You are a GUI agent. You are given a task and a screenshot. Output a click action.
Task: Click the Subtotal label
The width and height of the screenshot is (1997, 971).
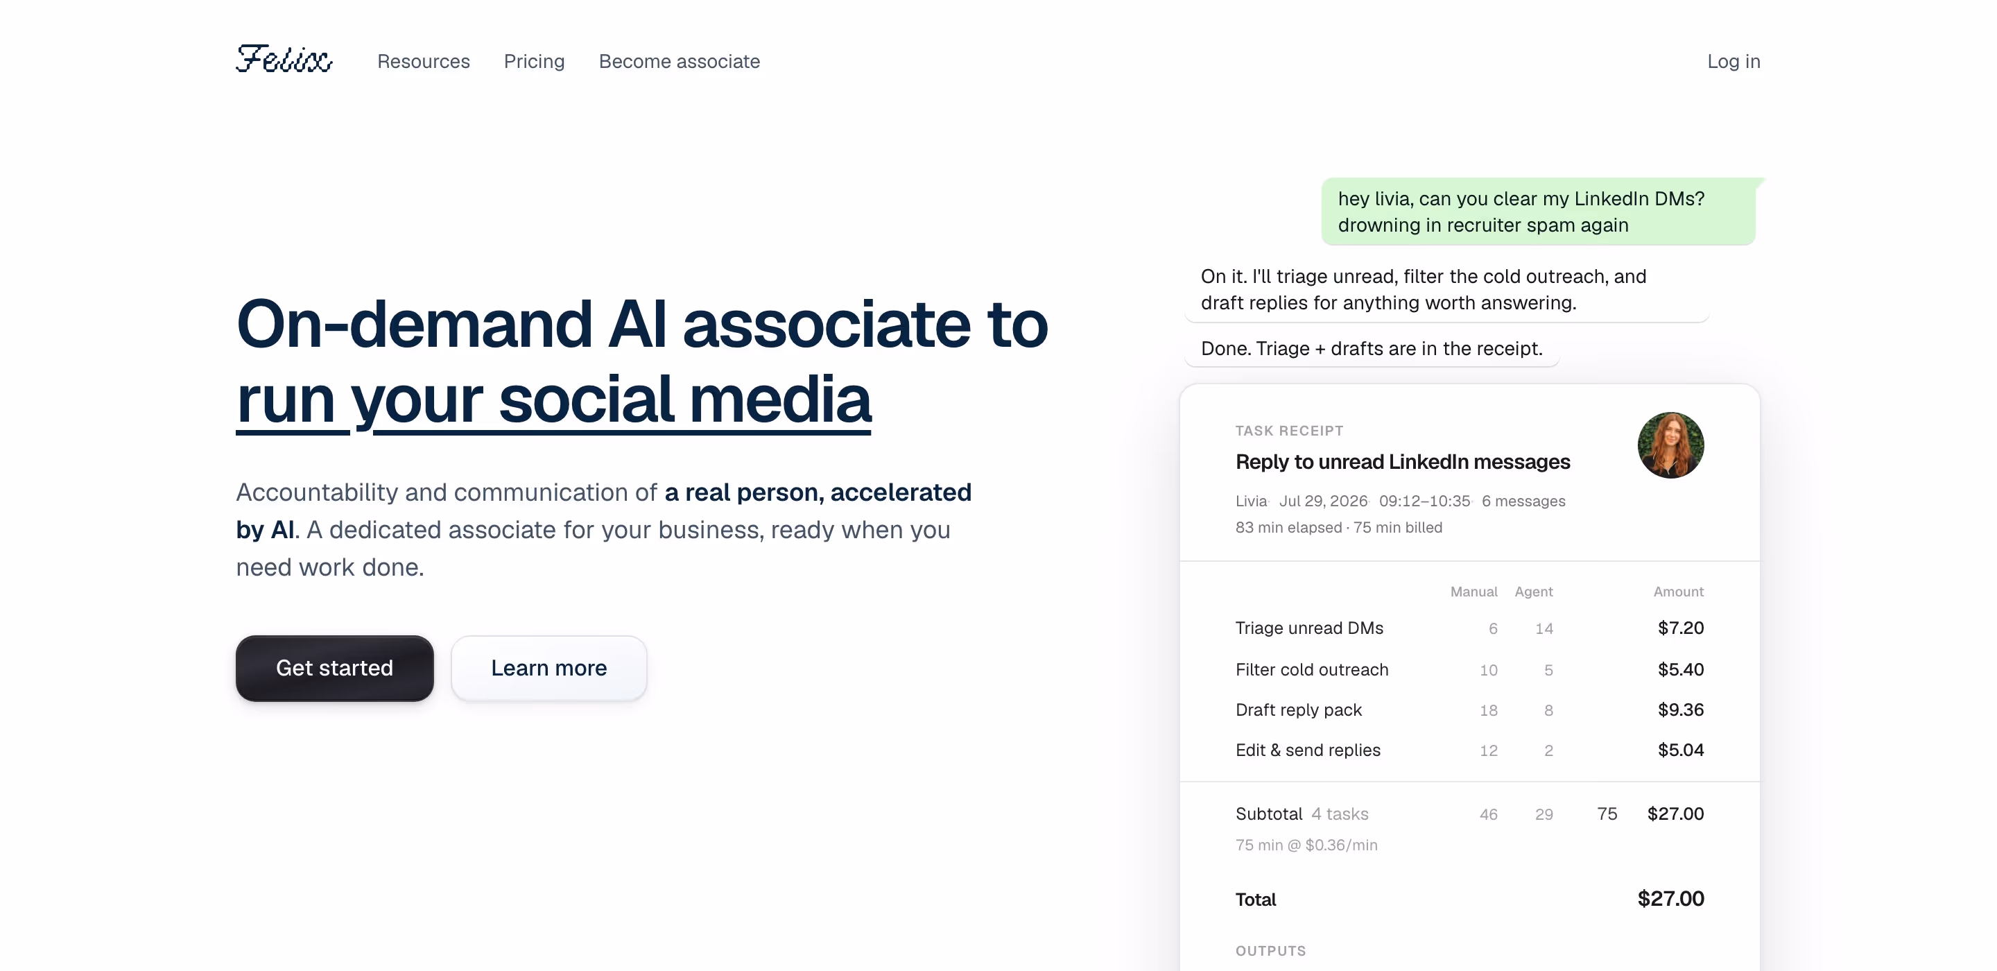1268,814
